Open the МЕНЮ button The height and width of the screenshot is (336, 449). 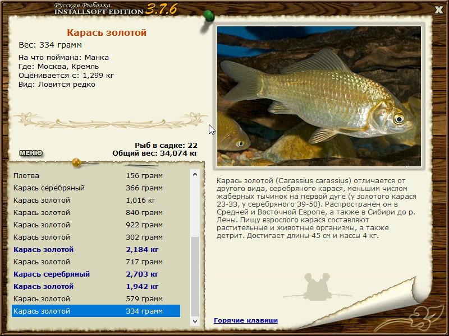point(31,153)
